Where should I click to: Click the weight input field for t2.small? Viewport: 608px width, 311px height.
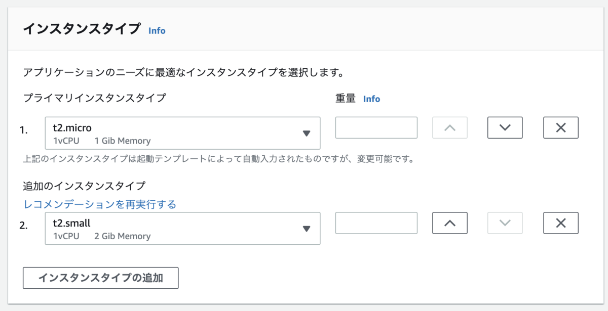click(376, 223)
